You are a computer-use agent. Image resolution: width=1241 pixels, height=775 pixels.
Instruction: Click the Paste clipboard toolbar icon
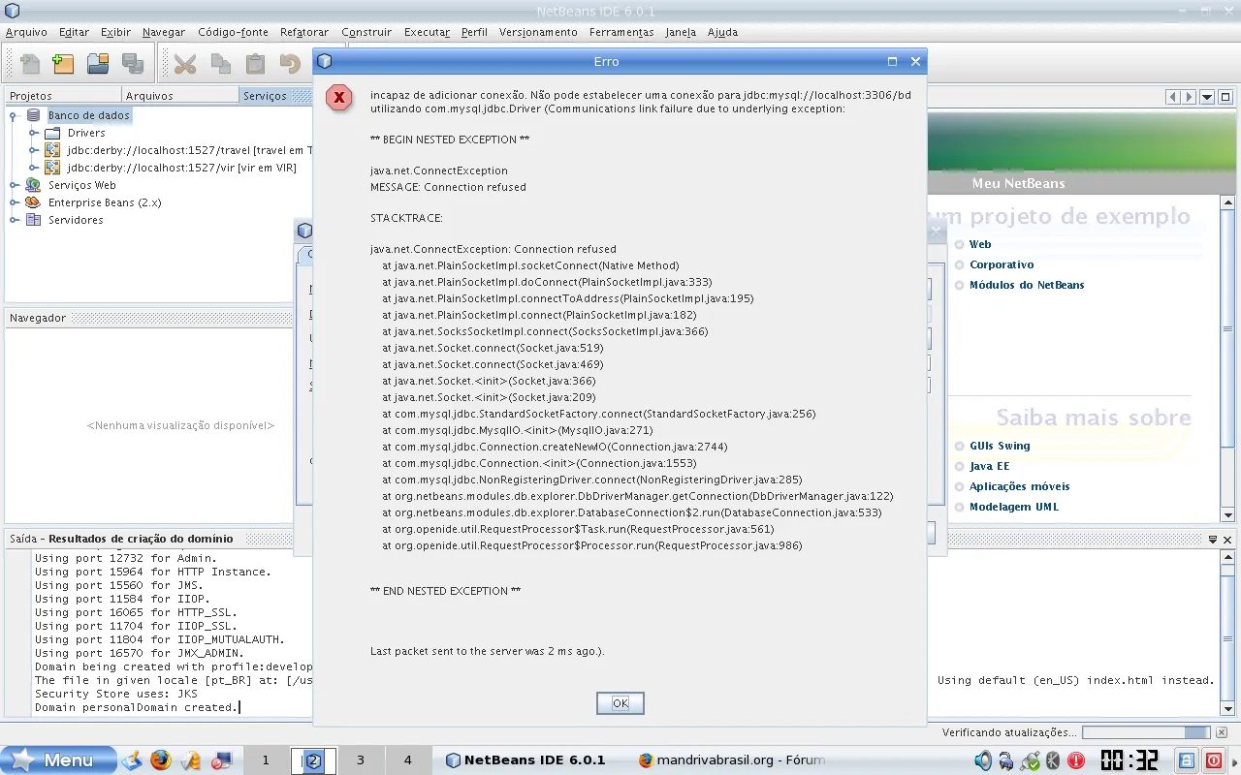[x=255, y=64]
